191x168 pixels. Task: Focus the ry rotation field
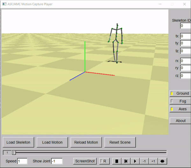point(185,68)
